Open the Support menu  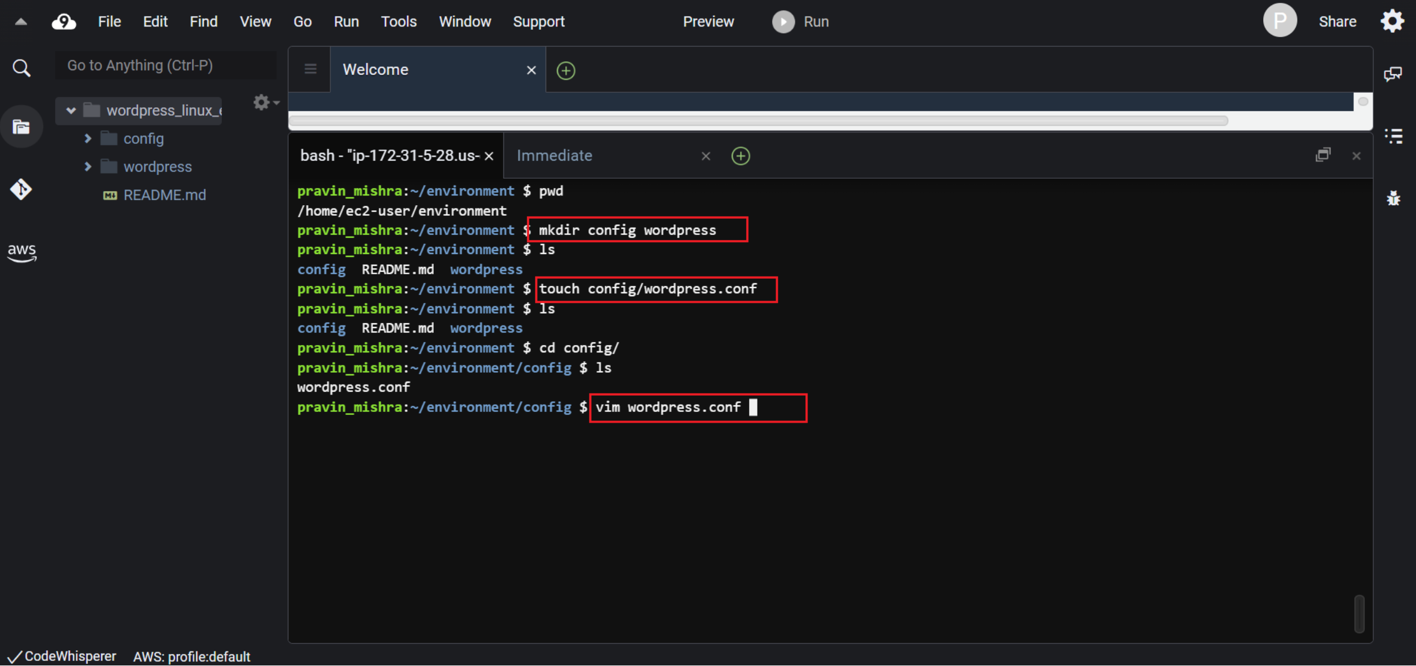538,21
